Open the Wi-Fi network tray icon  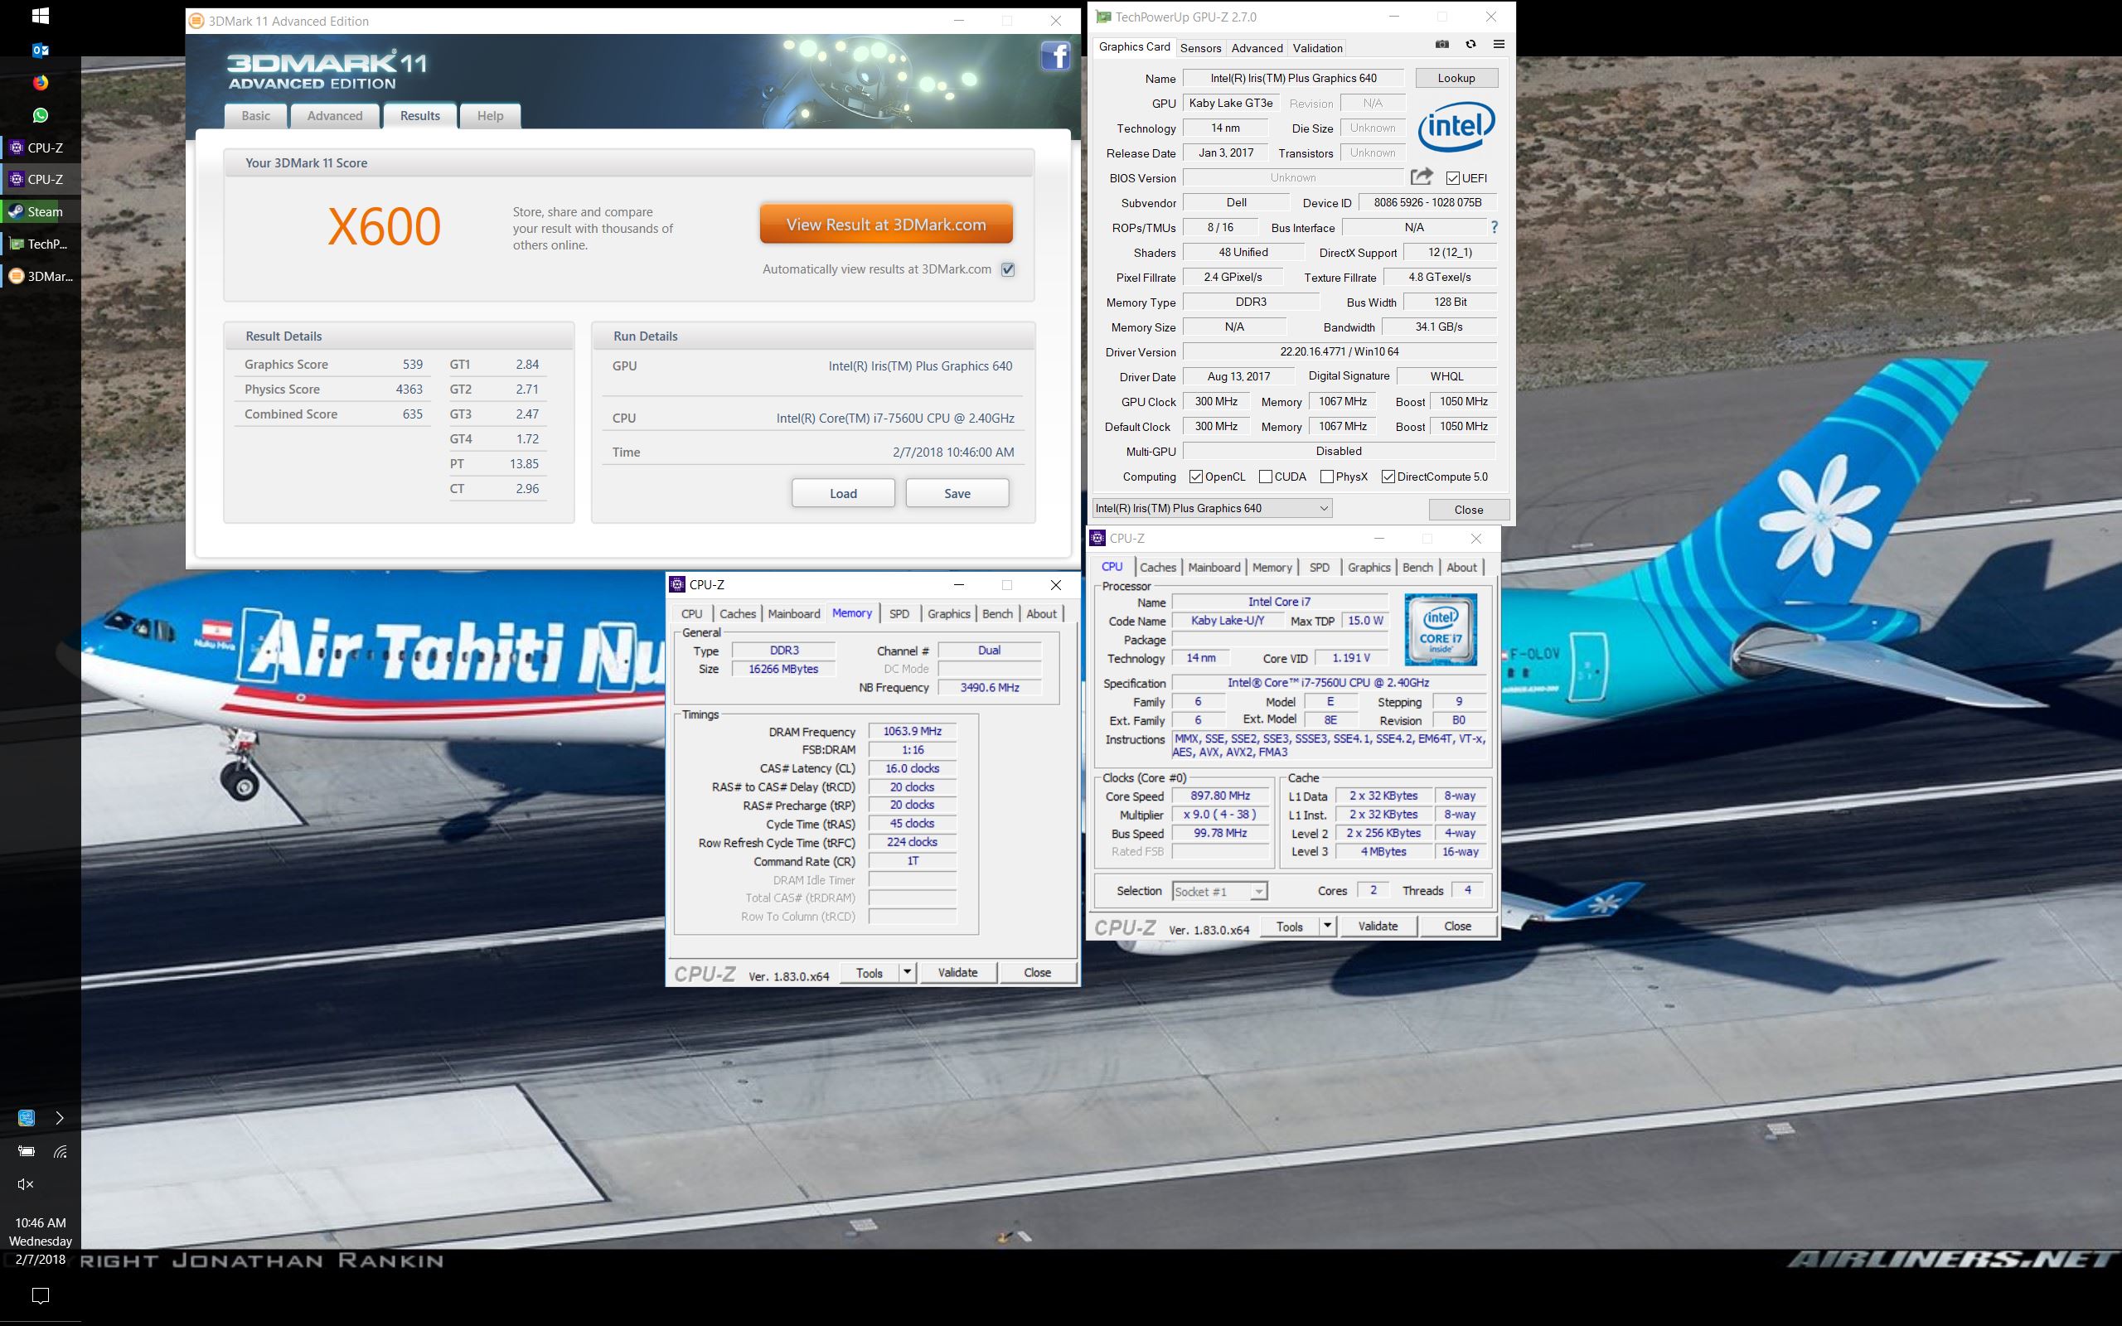click(60, 1150)
